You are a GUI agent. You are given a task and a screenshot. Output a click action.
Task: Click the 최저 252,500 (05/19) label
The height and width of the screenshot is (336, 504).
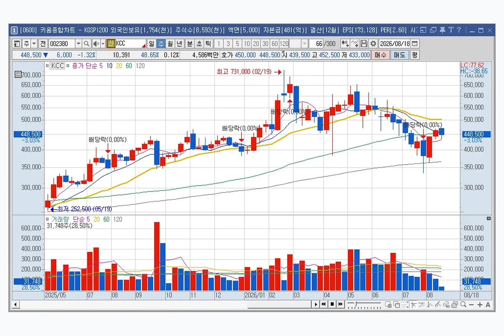[84, 209]
